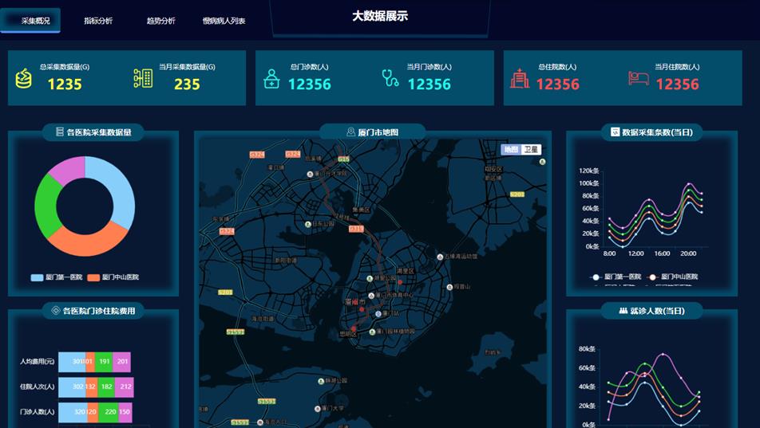
Task: Click the list icon in 各医院采集数据量 header
Action: point(60,132)
